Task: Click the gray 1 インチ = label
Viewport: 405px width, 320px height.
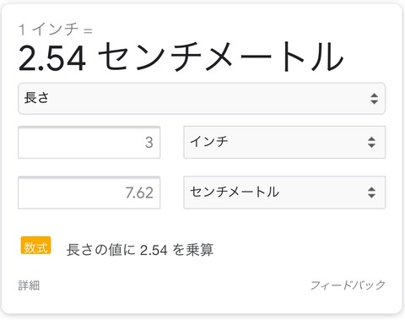Action: point(56,30)
